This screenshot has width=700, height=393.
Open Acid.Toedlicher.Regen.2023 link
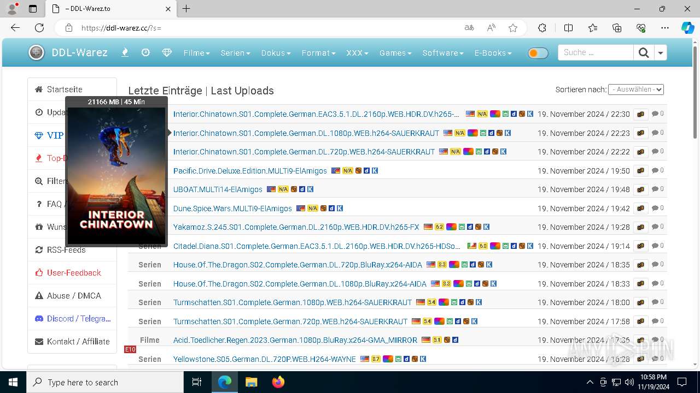[x=295, y=340]
